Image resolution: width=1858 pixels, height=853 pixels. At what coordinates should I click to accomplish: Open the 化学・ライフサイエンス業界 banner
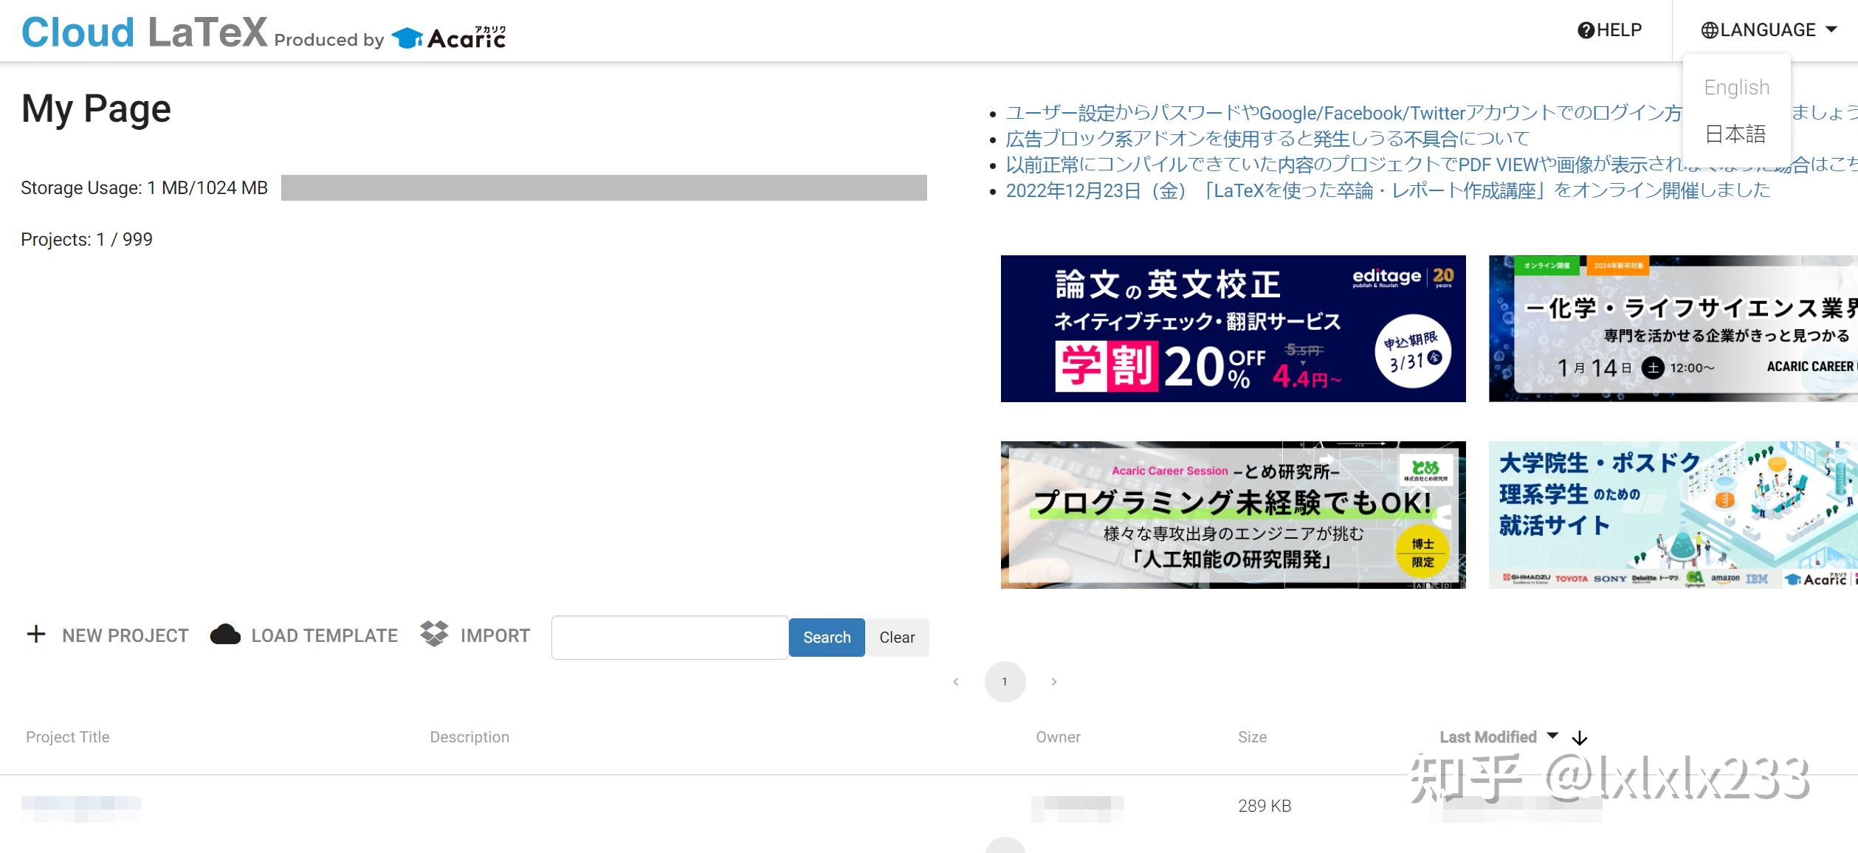pos(1673,328)
